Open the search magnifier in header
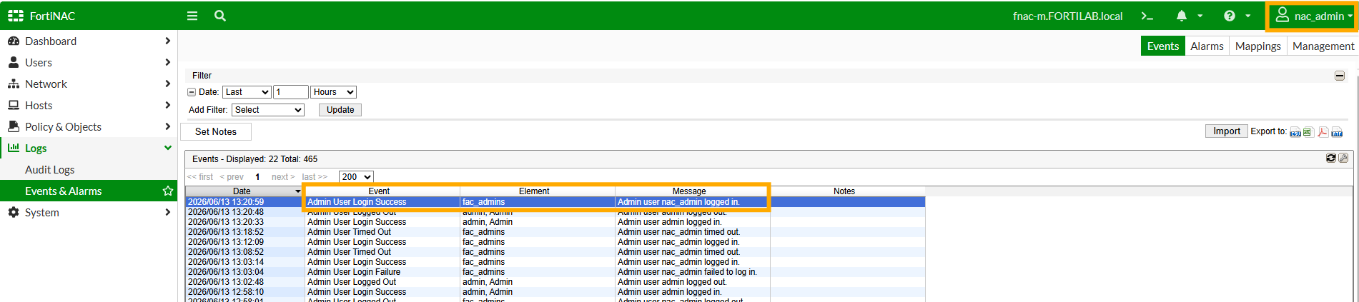The width and height of the screenshot is (1359, 302). pyautogui.click(x=220, y=16)
